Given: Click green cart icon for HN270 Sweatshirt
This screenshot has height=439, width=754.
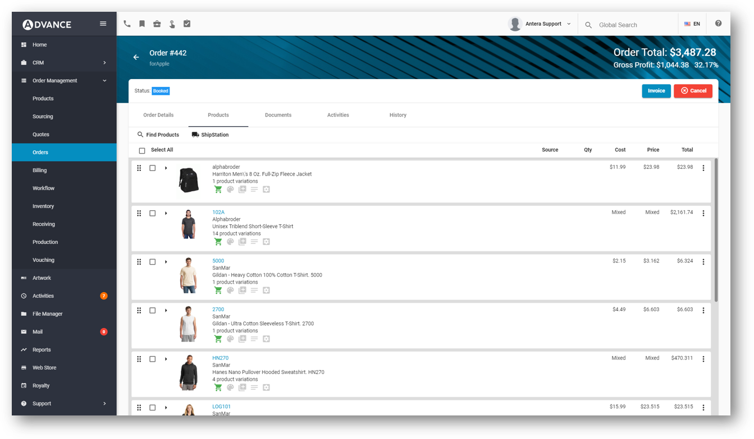Looking at the screenshot, I should point(218,387).
